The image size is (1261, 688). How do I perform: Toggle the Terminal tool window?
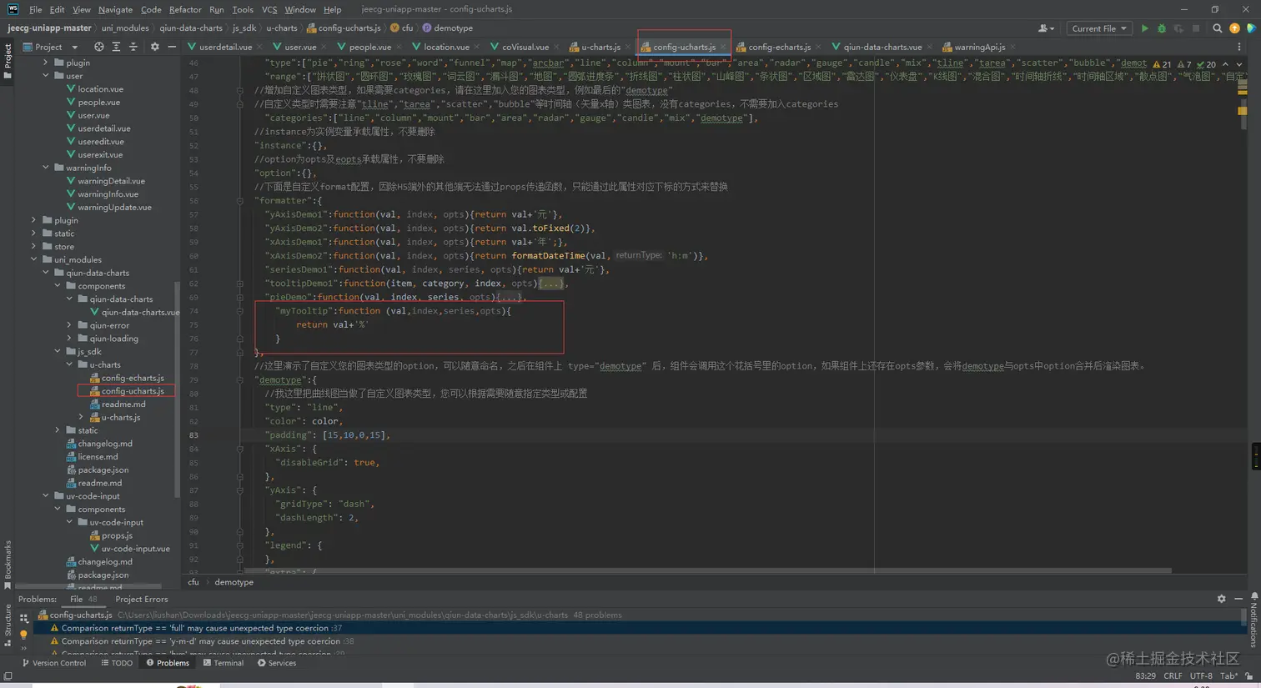[223, 663]
